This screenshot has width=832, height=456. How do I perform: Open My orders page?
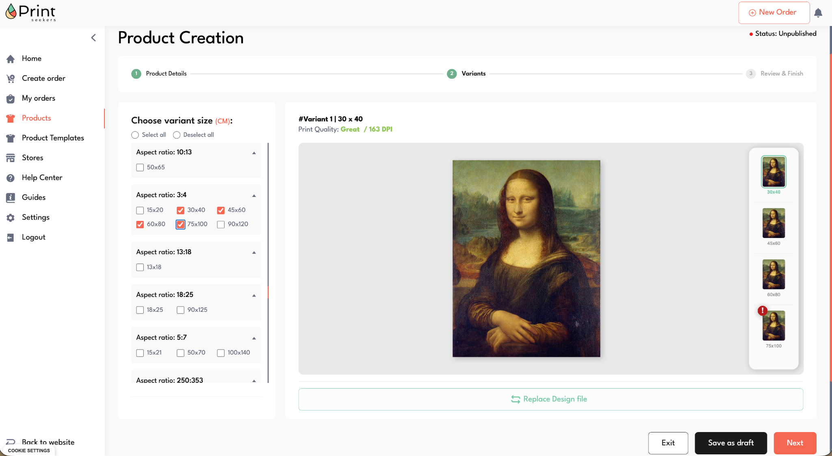[x=39, y=98]
